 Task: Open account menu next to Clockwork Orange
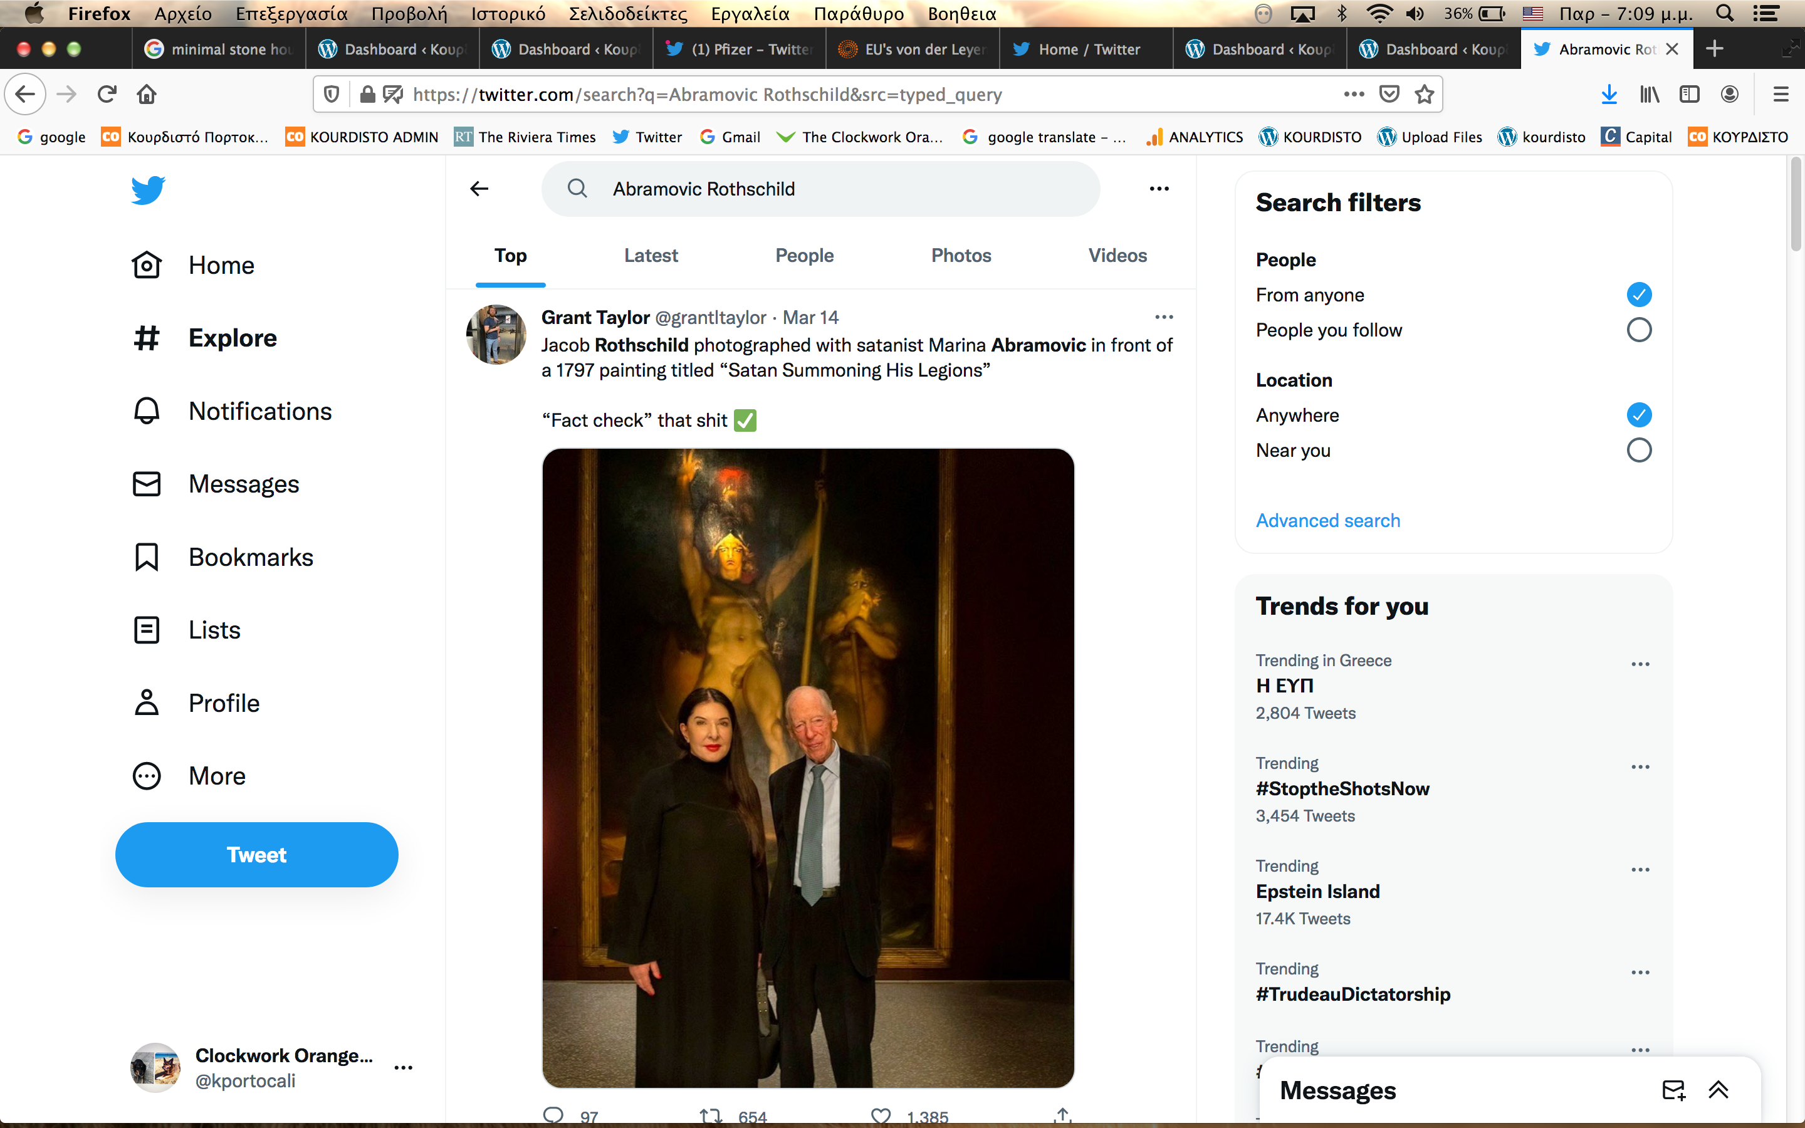(404, 1068)
